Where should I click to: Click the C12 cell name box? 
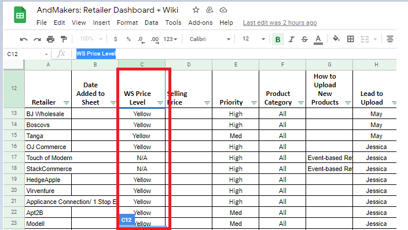27,54
